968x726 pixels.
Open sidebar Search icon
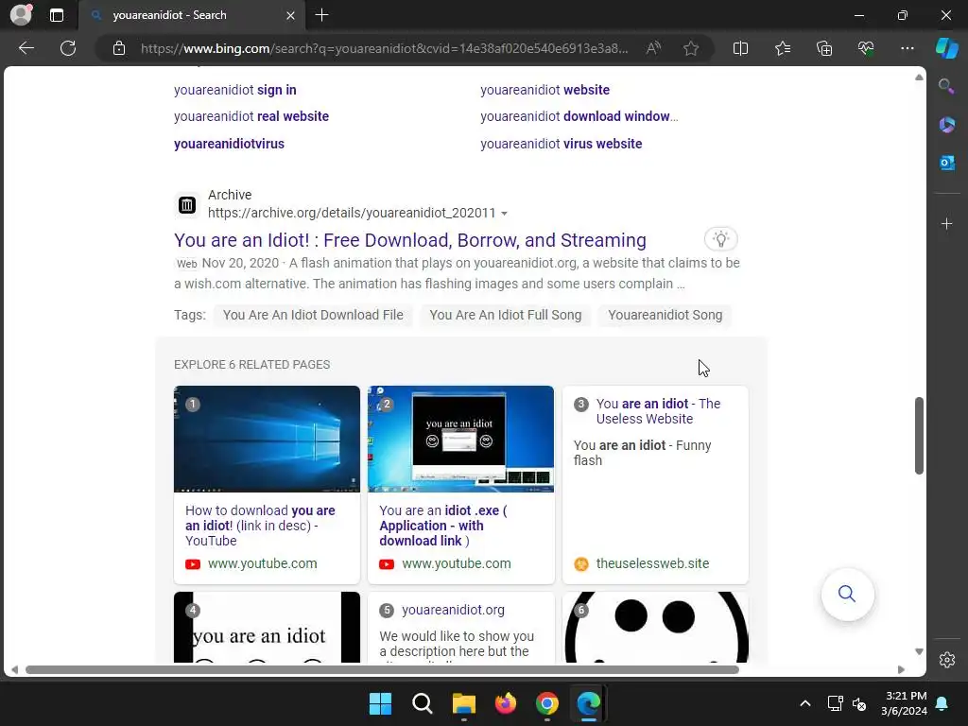(x=946, y=86)
